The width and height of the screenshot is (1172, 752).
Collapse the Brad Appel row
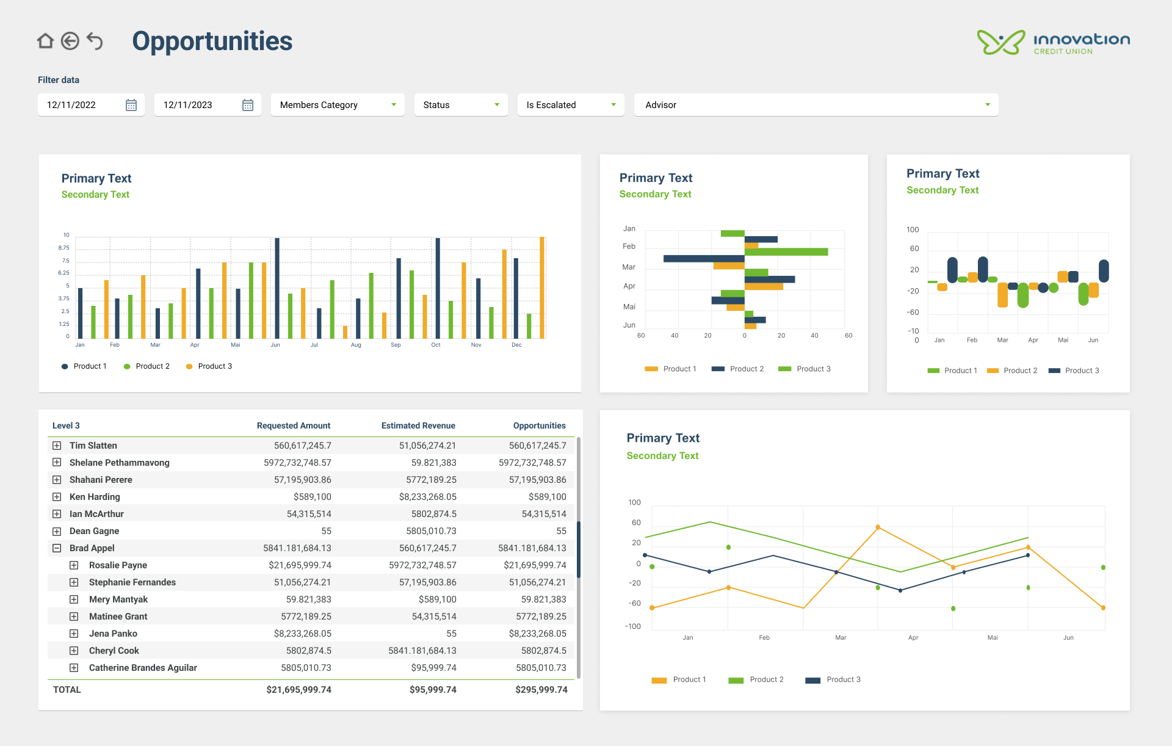(57, 548)
